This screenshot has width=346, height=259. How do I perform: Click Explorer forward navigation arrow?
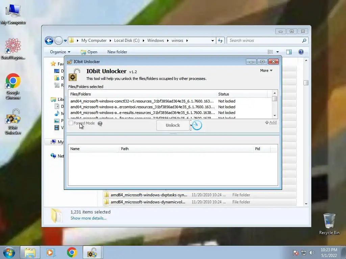tap(58, 40)
